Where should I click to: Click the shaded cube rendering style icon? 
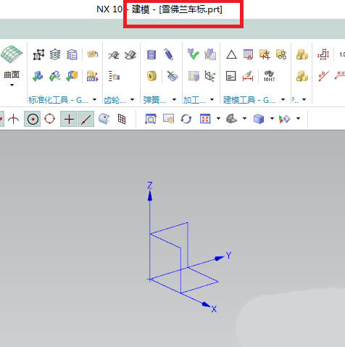259,119
